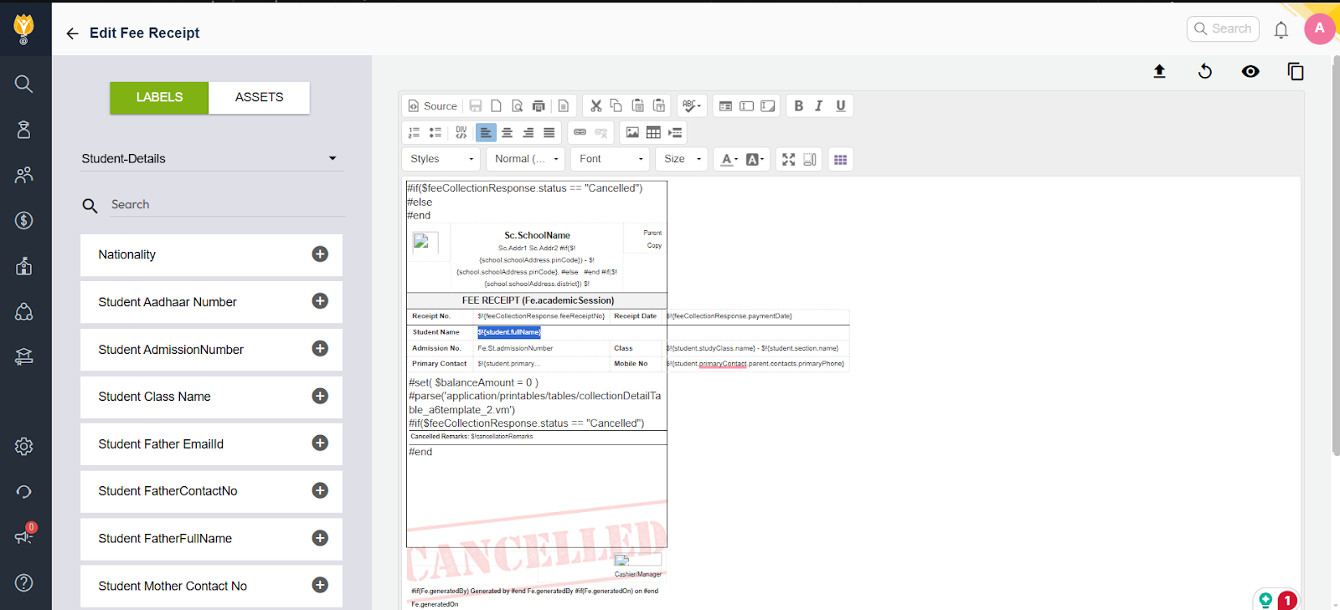Viewport: 1340px width, 610px height.
Task: Open the text color picker
Action: (729, 160)
